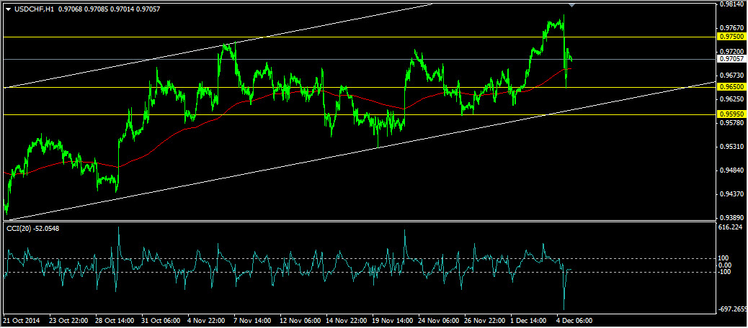
Task: Click the 12 Nov 06:00 time label
Action: coord(298,320)
